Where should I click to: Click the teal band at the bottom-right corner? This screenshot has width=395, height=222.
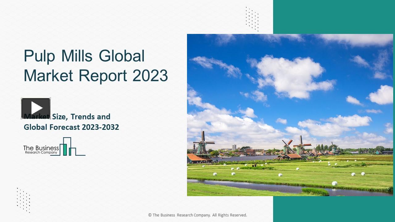pos(333,210)
